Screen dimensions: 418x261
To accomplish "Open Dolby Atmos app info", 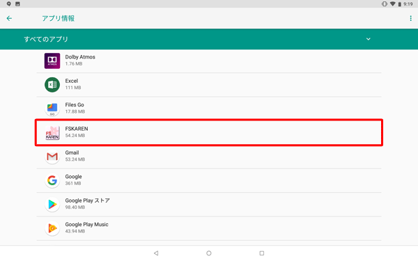I will click(209, 61).
